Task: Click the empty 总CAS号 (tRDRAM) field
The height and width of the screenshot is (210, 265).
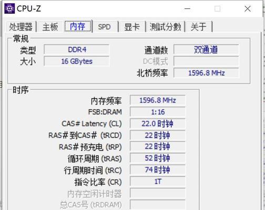Action: tap(157, 205)
